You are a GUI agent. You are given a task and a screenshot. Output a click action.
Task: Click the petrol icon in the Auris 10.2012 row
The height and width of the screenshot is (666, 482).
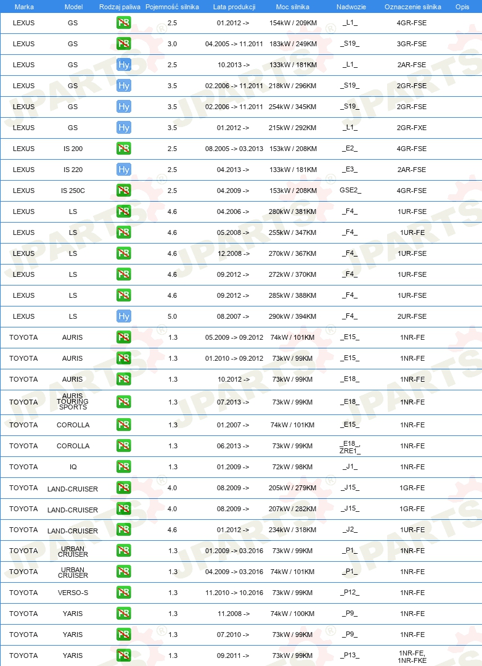(123, 379)
